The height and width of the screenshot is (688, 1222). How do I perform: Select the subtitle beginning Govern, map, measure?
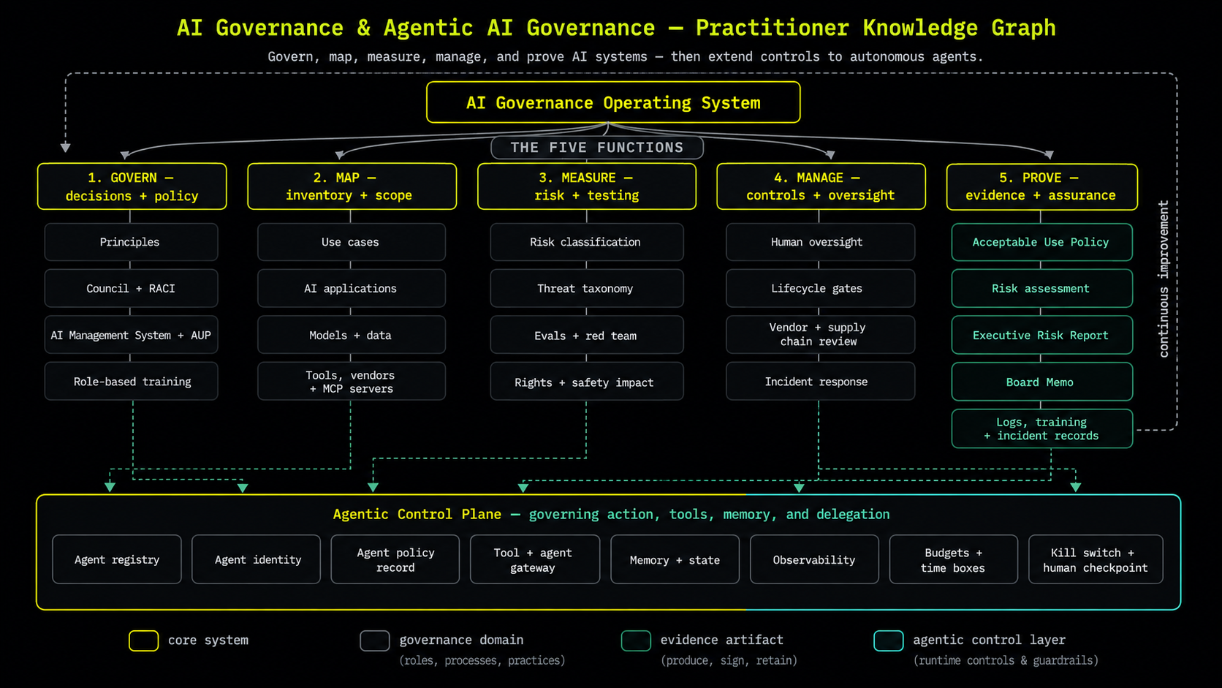click(625, 56)
